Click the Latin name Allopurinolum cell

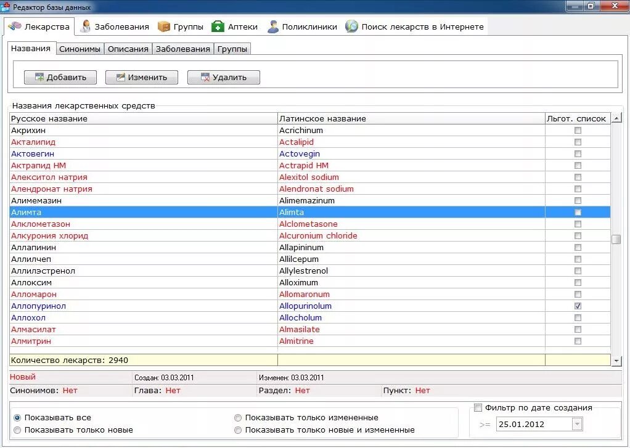pos(411,306)
